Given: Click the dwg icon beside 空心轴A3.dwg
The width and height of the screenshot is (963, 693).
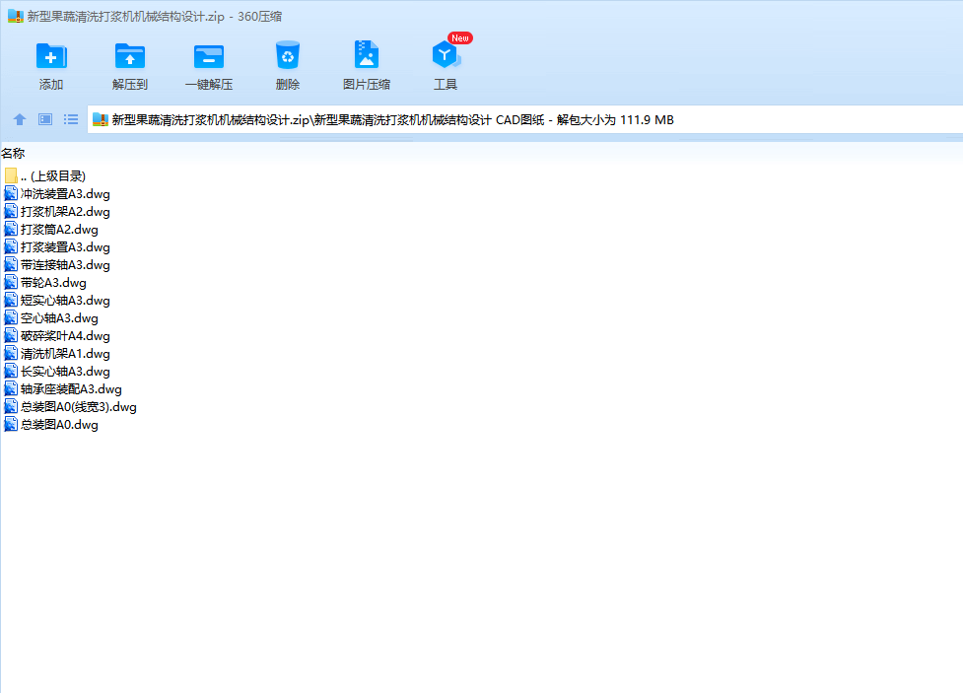Looking at the screenshot, I should click(x=11, y=318).
